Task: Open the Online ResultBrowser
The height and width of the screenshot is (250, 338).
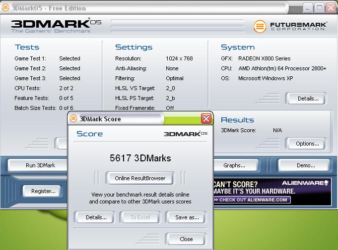Action: [140, 178]
